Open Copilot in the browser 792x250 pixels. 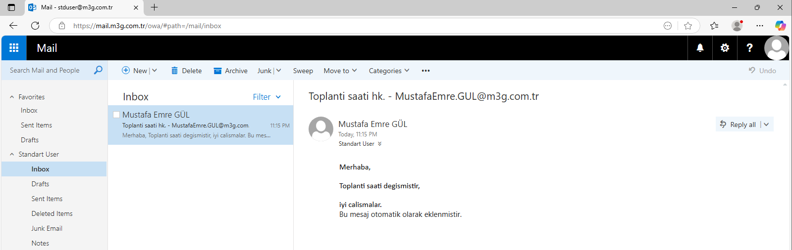point(781,26)
